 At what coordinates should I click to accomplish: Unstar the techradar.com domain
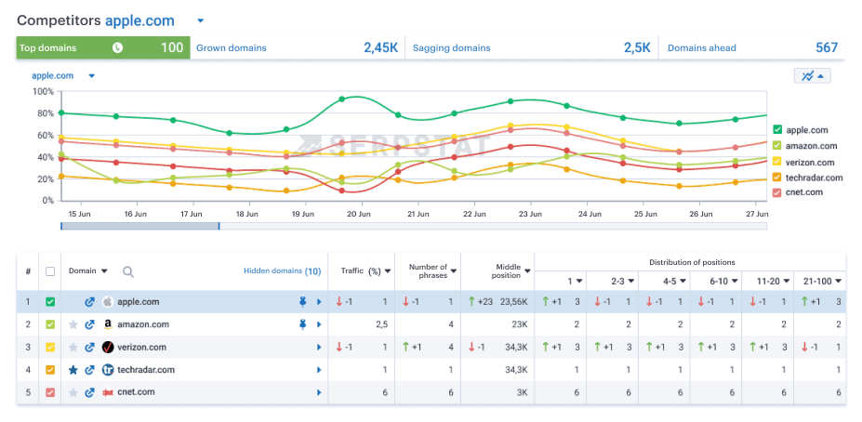click(x=73, y=370)
